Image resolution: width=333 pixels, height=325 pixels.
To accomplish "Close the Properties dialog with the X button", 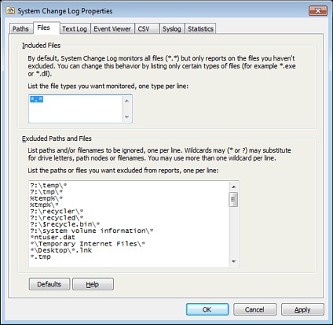I will [318, 11].
